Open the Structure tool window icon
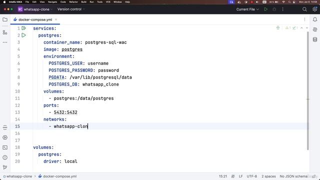This screenshot has height=180, width=320. coord(5,32)
